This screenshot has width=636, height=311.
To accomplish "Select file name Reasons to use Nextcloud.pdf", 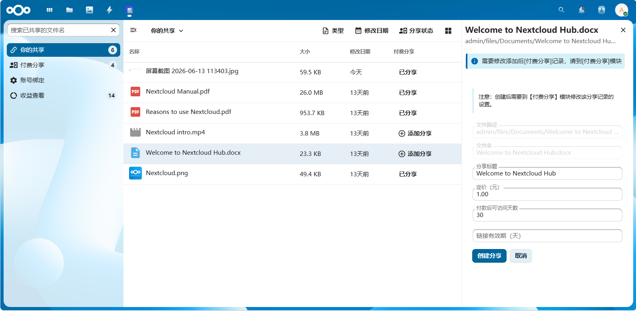I will point(189,112).
